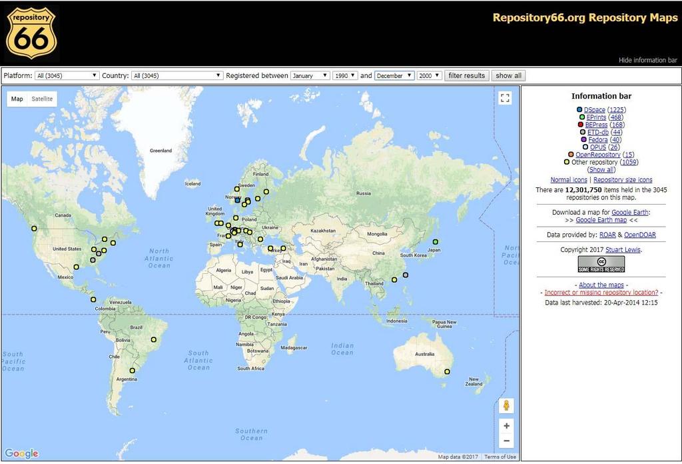
Task: Switch to Repository size icons
Action: click(x=623, y=180)
